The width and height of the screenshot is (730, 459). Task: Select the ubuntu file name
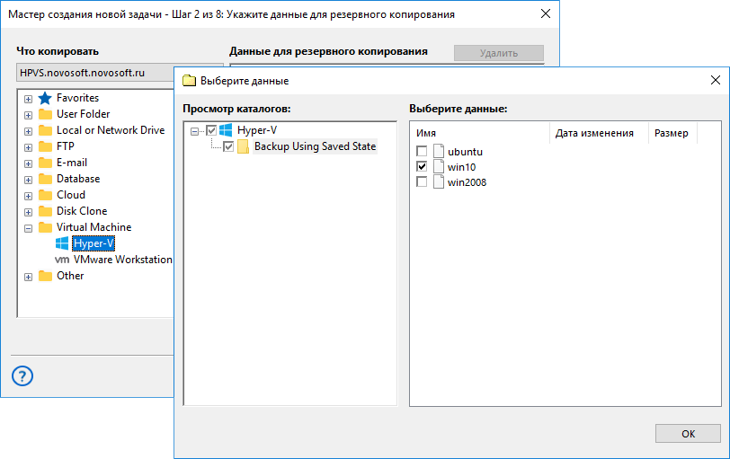(x=465, y=152)
